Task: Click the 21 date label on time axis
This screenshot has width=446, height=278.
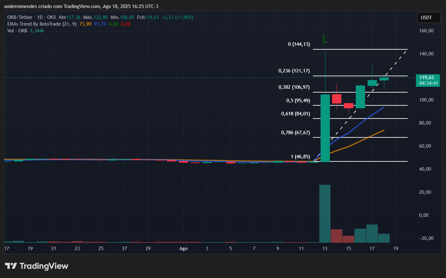Action: tap(54, 249)
